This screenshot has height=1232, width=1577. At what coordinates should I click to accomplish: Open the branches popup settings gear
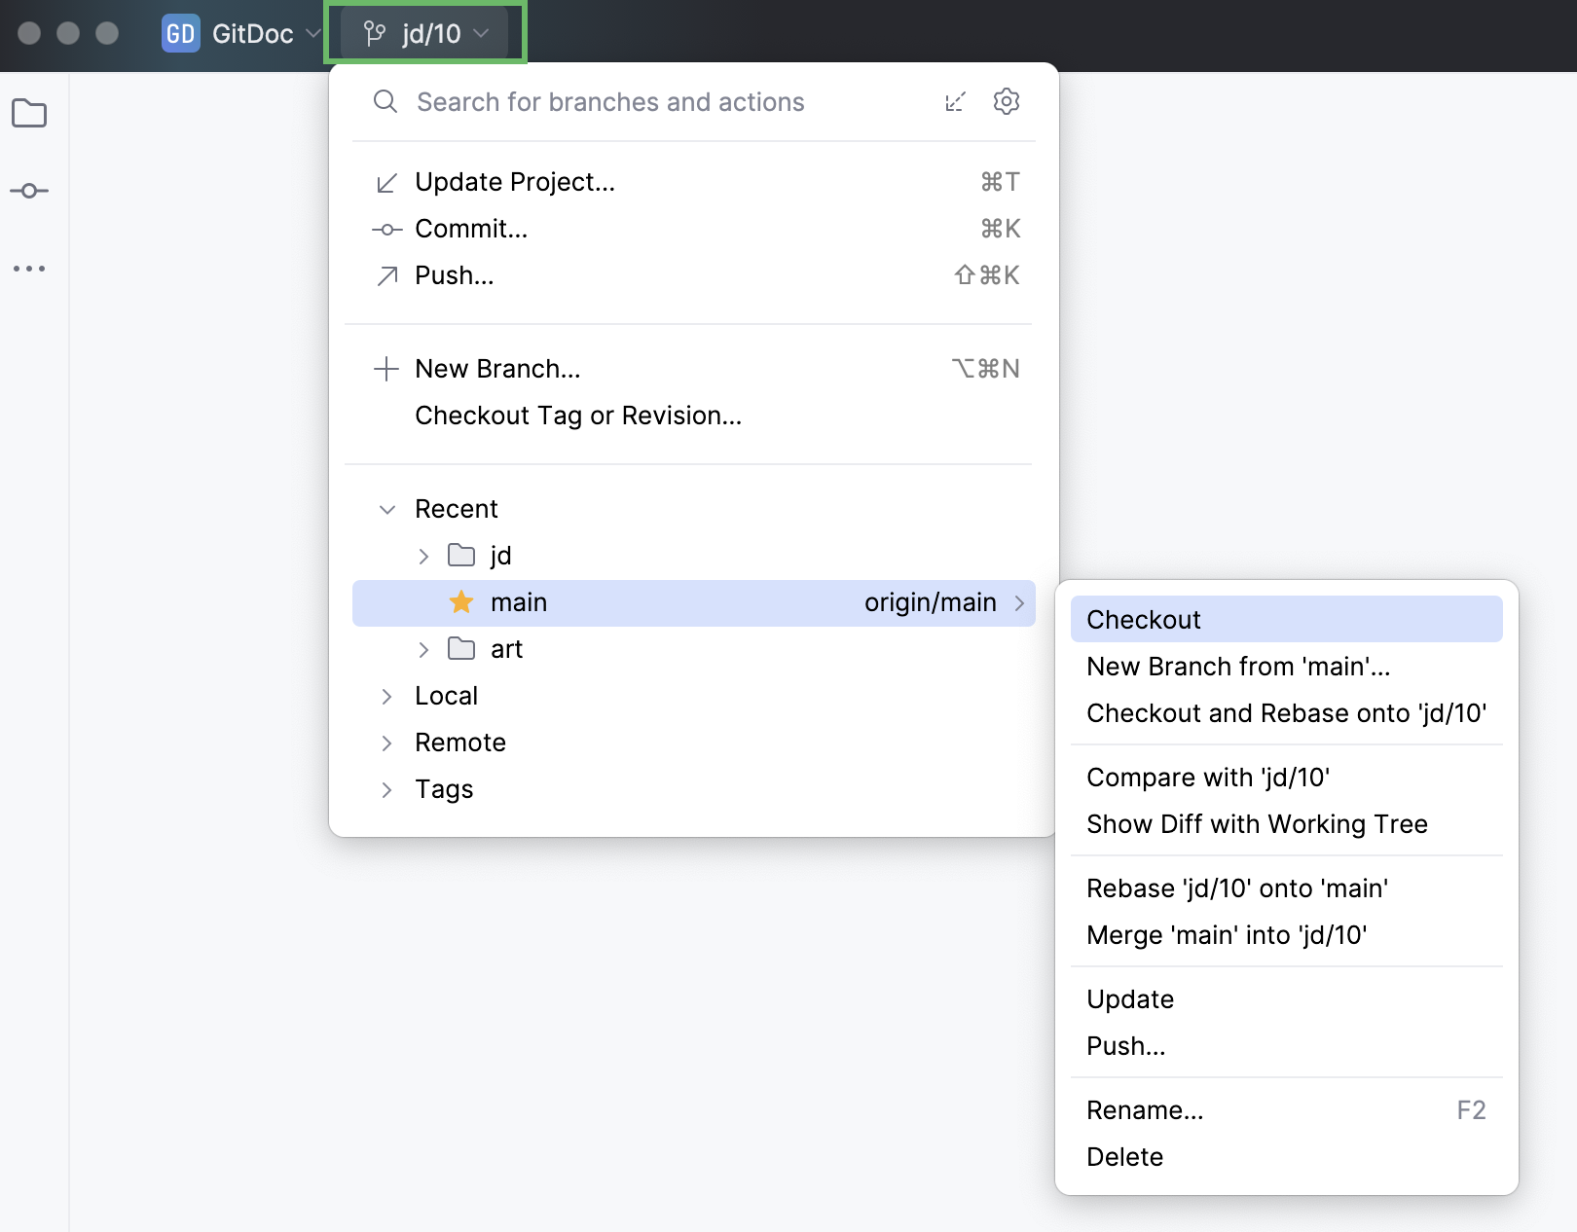pos(1006,101)
